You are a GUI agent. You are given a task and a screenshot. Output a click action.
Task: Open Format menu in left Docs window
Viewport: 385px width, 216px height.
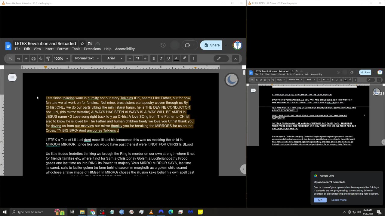tap(63, 49)
